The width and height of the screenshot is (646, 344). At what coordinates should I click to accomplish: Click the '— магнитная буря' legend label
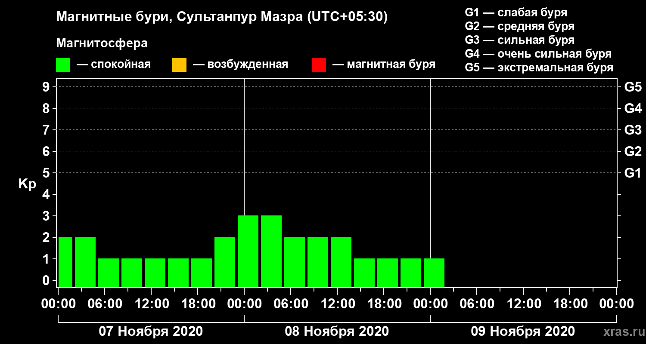click(384, 64)
